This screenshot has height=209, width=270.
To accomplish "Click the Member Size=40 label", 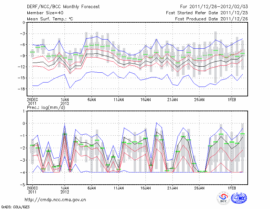I will pos(43,13).
